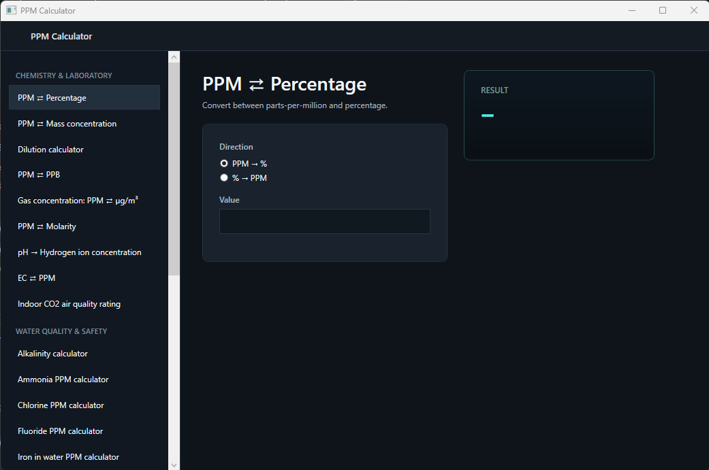Select the % → PPM direction radio button
Viewport: 709px width, 470px height.
(224, 178)
